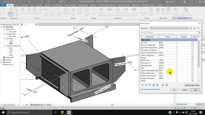Open the highlighted Family Types ribbon icon
Image resolution: width=205 pixels, height=115 pixels.
pos(11,14)
